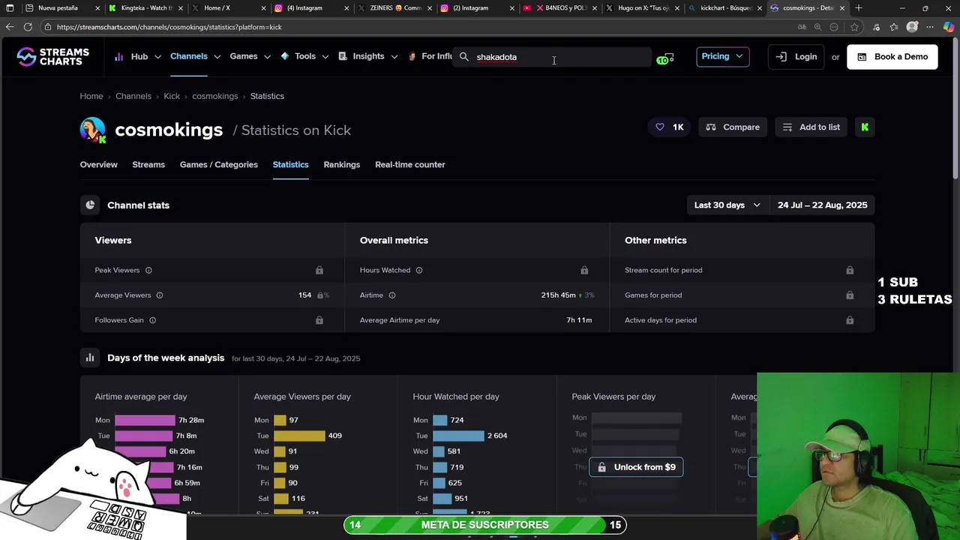
Task: Click the Login button
Action: (x=796, y=57)
